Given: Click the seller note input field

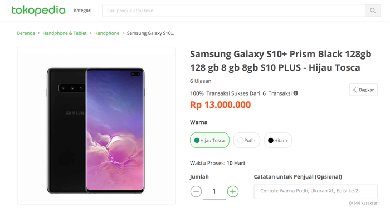Looking at the screenshot, I should (316, 191).
